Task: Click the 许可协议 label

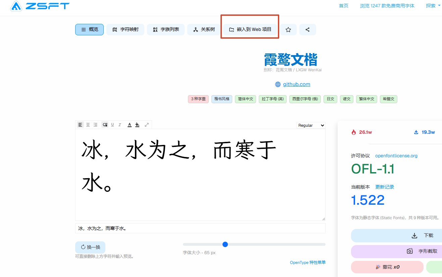Action: (x=360, y=156)
